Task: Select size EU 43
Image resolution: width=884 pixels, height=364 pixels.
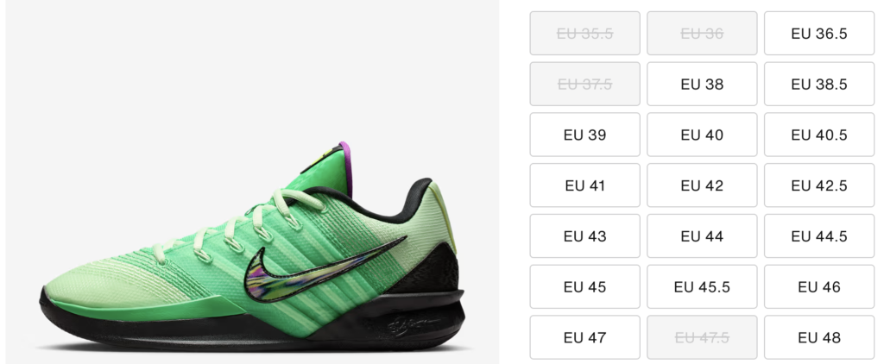Action: coord(584,236)
